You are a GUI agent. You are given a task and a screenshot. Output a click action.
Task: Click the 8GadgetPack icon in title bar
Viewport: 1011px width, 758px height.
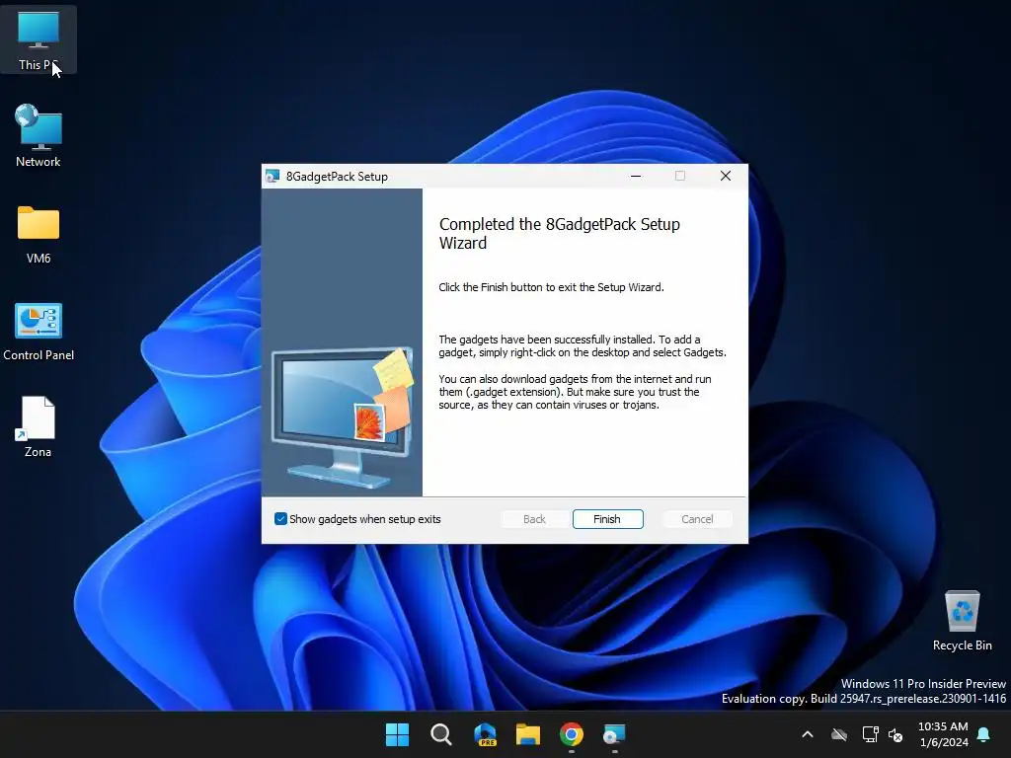pyautogui.click(x=273, y=176)
